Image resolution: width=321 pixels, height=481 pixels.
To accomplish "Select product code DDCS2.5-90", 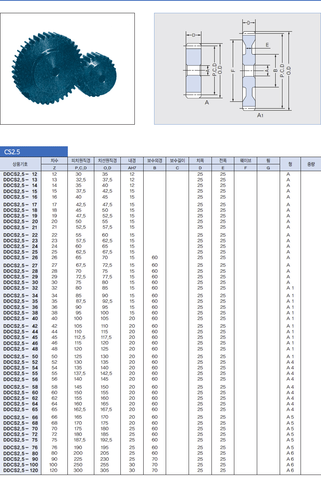I will tap(20, 459).
